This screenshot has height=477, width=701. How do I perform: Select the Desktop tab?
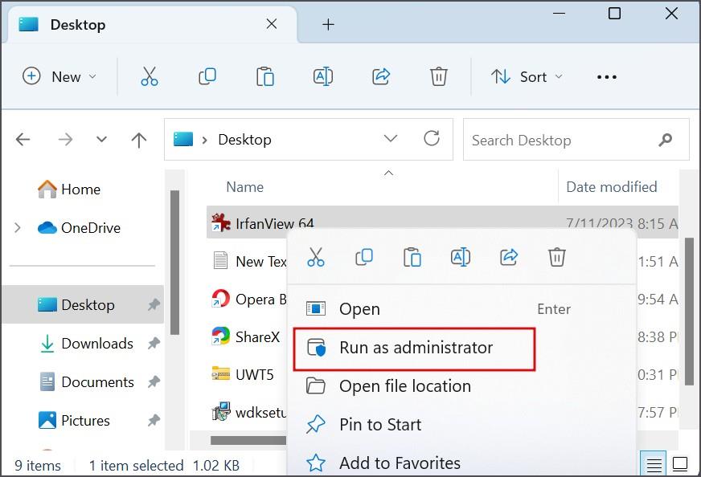[152, 25]
